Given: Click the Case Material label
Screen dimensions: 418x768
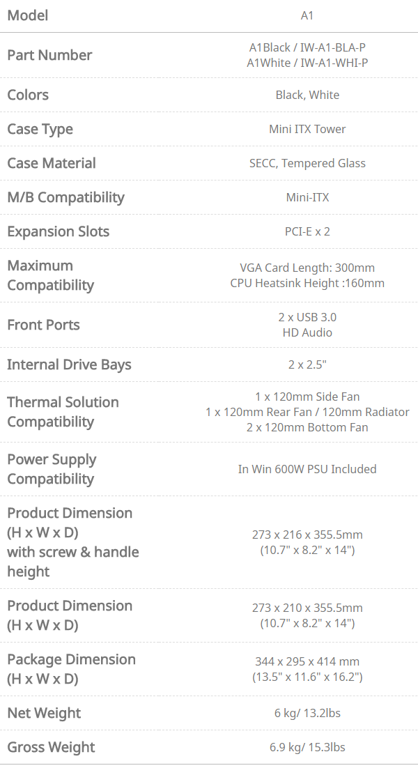Looking at the screenshot, I should pyautogui.click(x=52, y=163).
